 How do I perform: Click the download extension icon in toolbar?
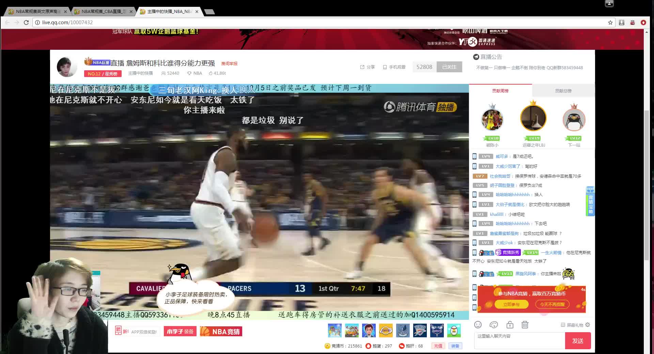pos(622,23)
